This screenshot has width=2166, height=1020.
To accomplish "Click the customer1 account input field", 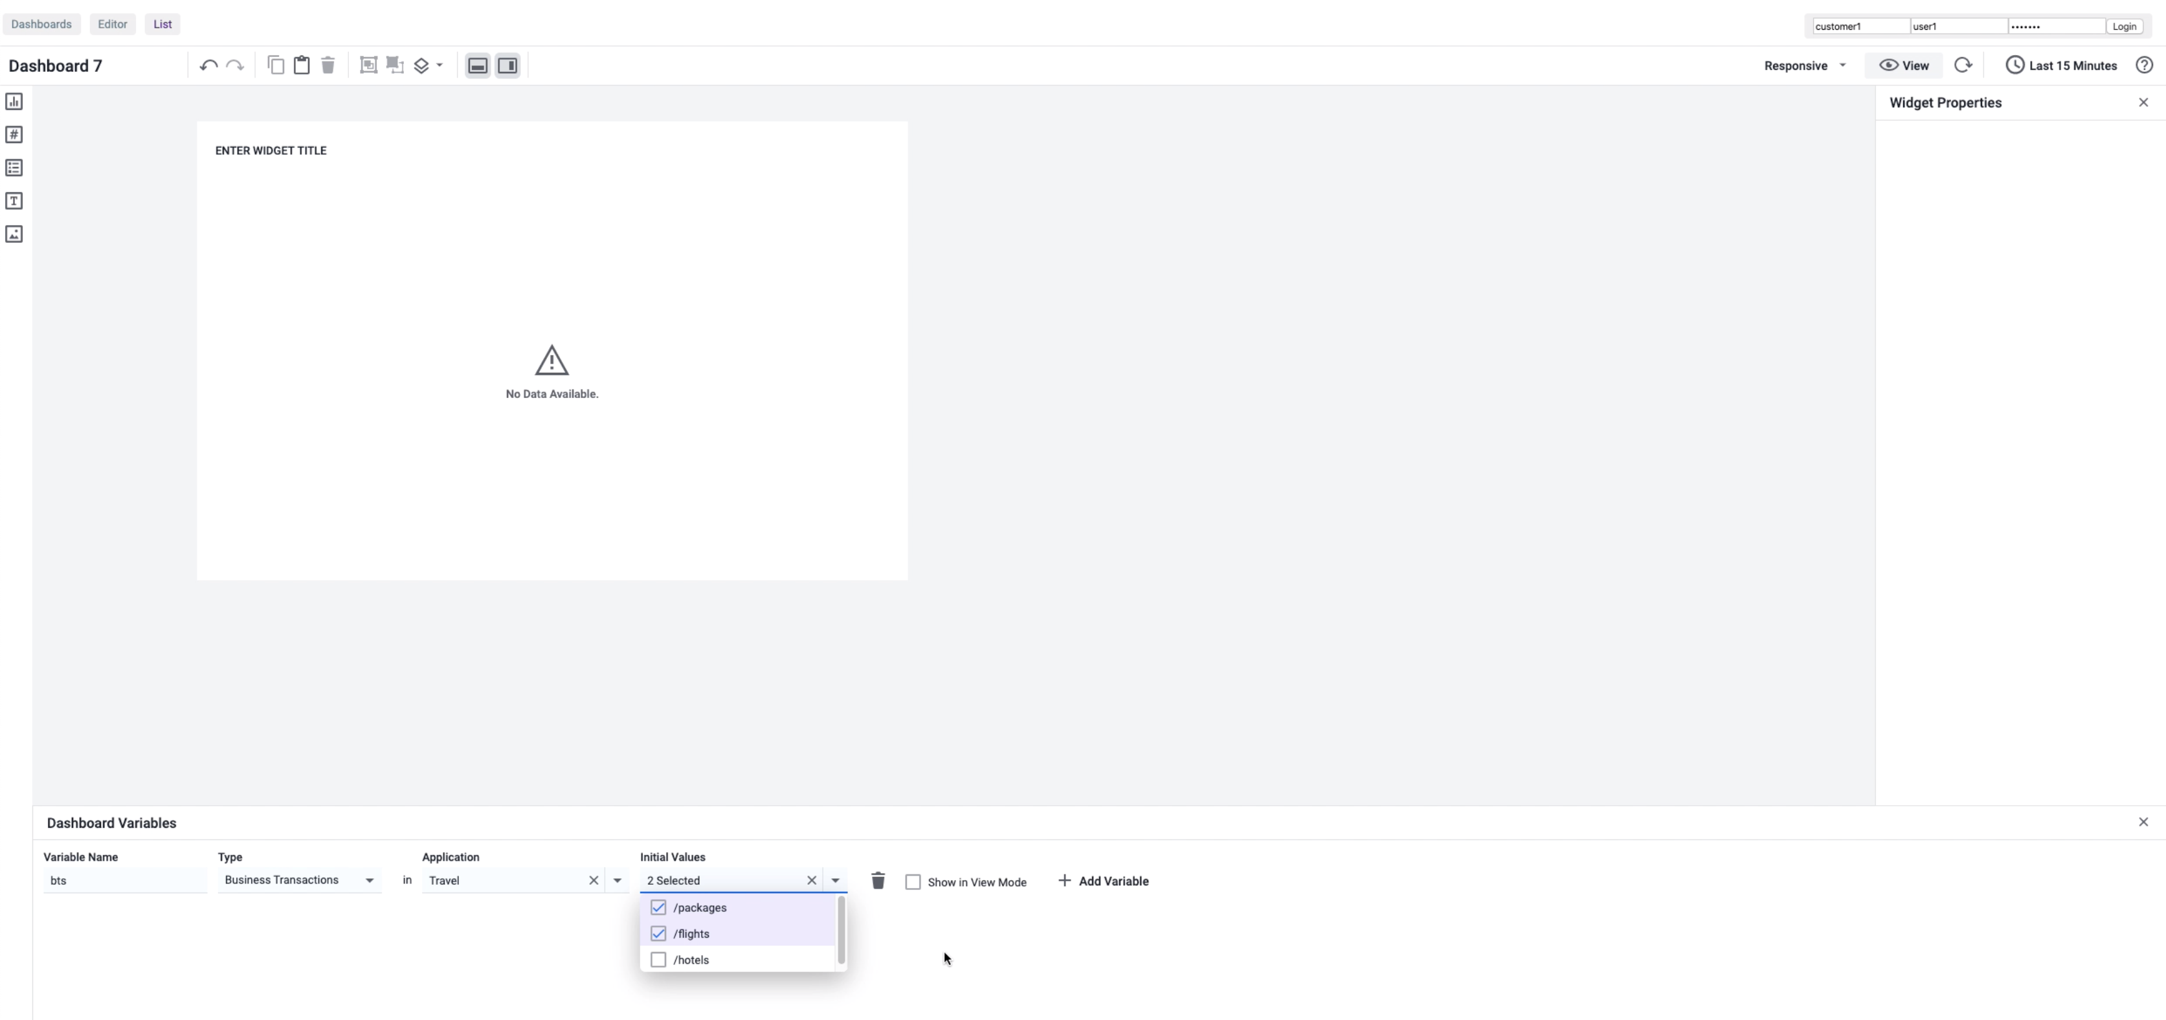I will click(1860, 26).
